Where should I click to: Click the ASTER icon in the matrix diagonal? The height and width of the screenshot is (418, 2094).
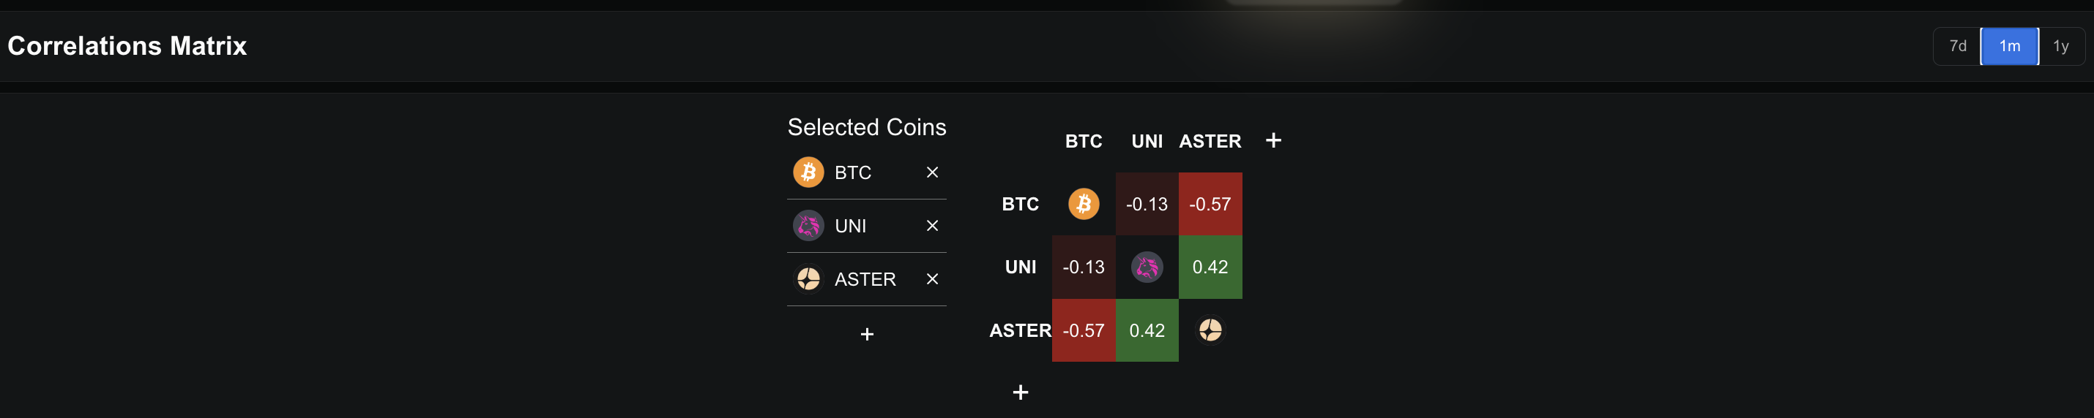tap(1210, 330)
